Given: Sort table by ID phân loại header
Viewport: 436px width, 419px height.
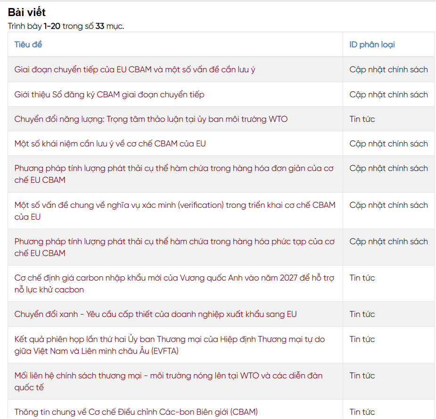Looking at the screenshot, I should click(x=372, y=44).
